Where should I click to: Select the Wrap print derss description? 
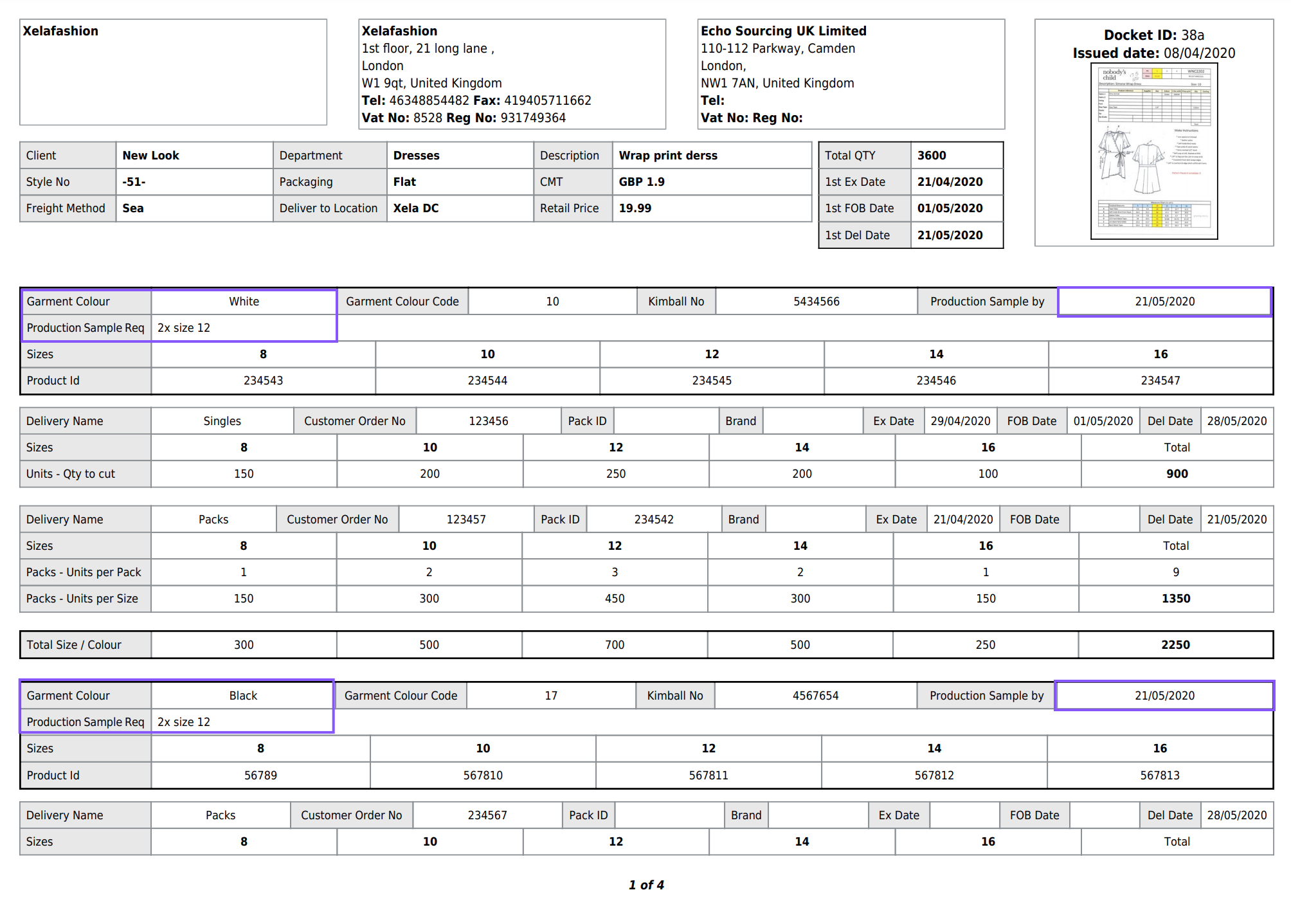click(667, 156)
